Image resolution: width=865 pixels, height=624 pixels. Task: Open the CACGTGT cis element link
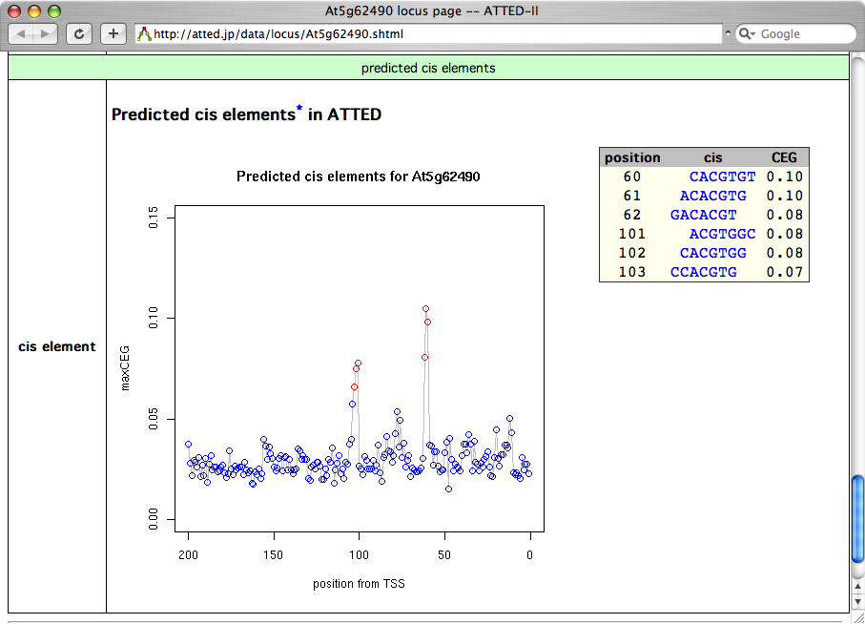click(722, 177)
